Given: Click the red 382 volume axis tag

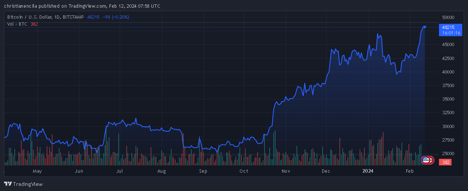Looking at the screenshot, I should (446, 162).
